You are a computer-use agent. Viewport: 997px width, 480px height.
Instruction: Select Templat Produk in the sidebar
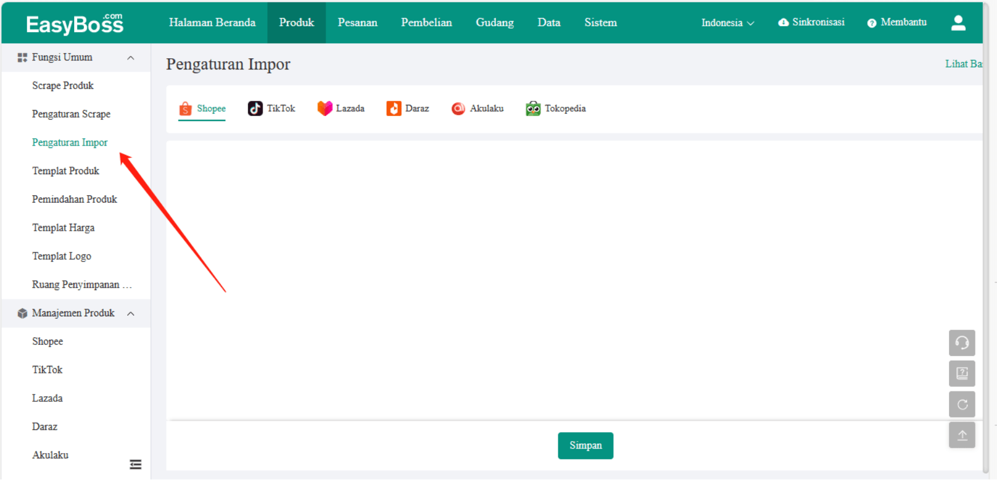[x=65, y=171]
